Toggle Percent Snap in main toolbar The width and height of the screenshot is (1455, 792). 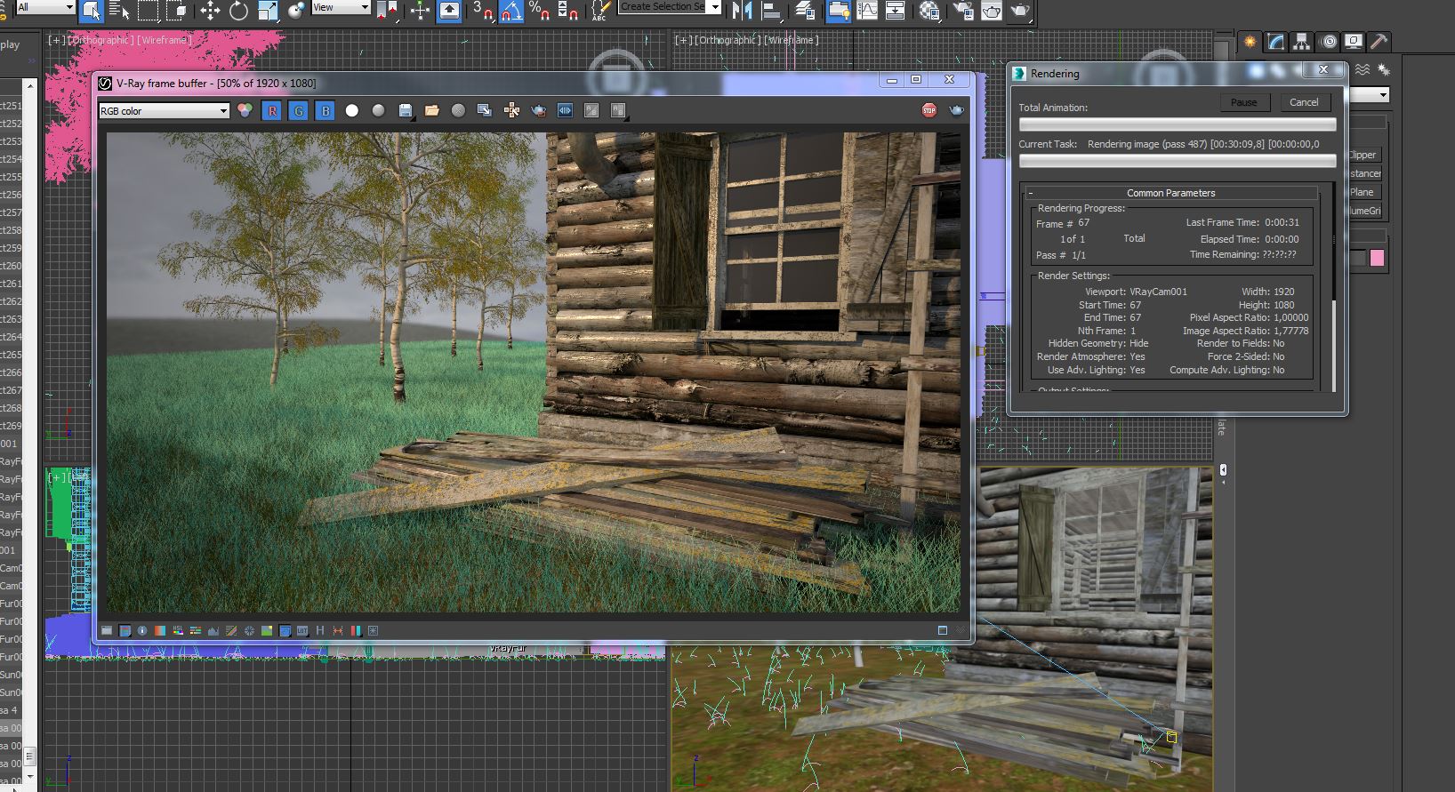pyautogui.click(x=539, y=10)
